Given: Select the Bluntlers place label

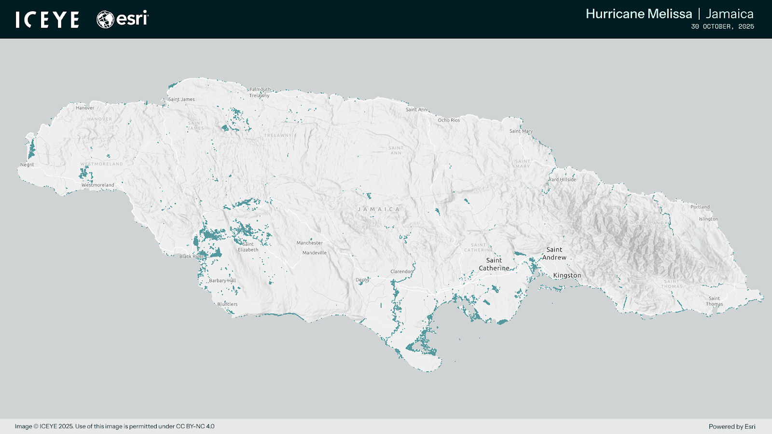Looking at the screenshot, I should coord(227,304).
